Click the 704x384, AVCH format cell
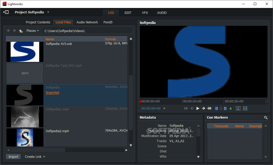The height and width of the screenshot is (165, 273). click(x=116, y=131)
